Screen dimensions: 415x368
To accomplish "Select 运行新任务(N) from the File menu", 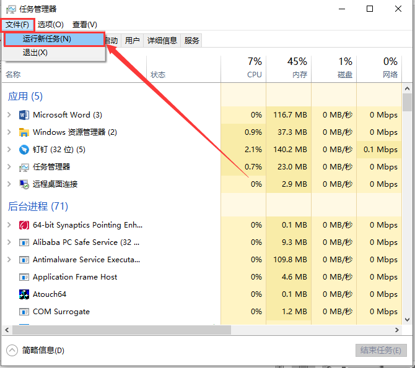I will [x=47, y=39].
